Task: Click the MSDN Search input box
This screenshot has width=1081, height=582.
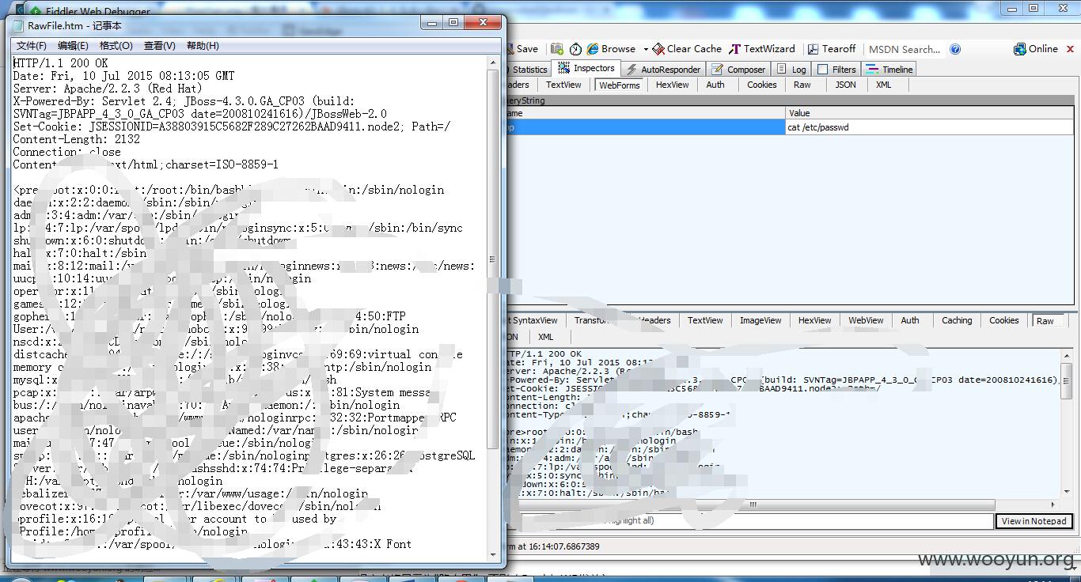Action: click(x=905, y=49)
